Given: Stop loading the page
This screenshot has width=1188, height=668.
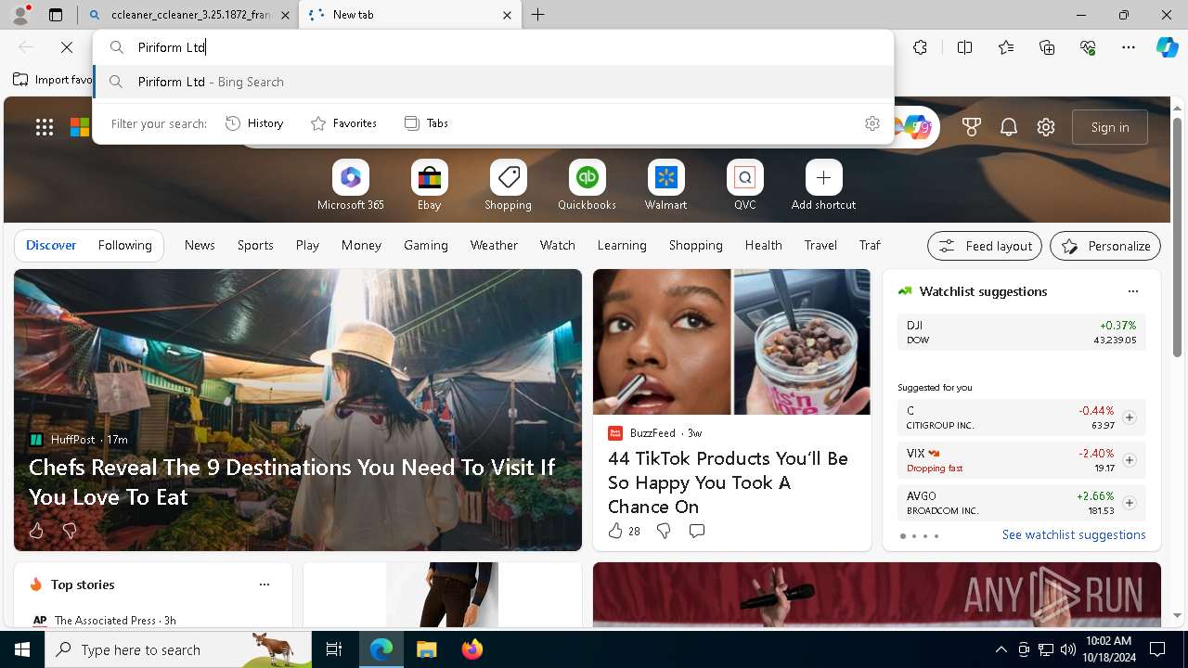Looking at the screenshot, I should 67,46.
